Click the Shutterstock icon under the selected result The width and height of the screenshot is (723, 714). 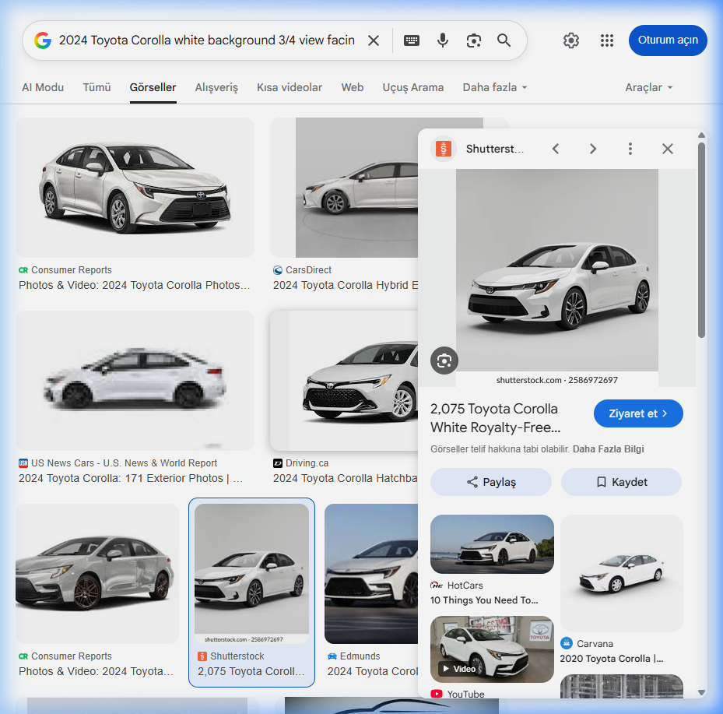tap(202, 656)
